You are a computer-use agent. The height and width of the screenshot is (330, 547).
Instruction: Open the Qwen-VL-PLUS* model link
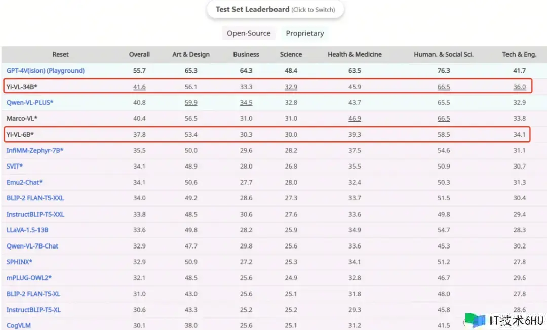coord(30,103)
